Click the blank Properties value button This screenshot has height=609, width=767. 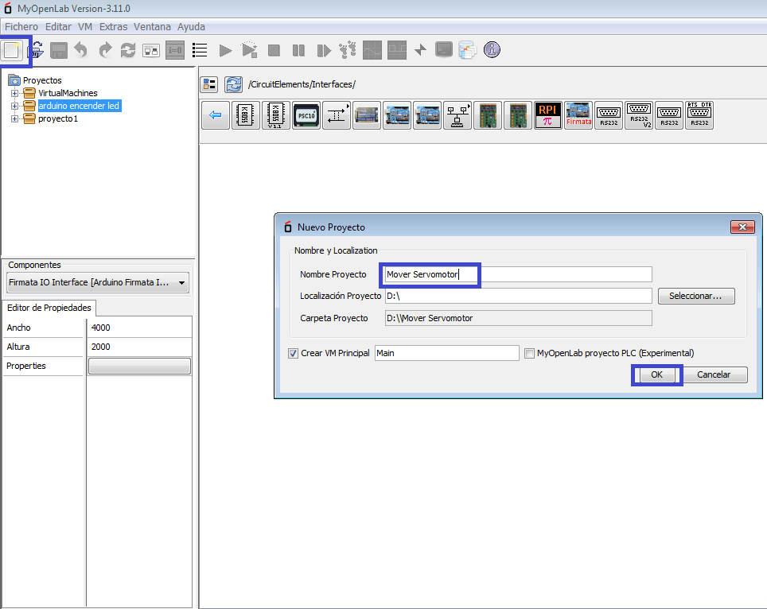pyautogui.click(x=139, y=366)
